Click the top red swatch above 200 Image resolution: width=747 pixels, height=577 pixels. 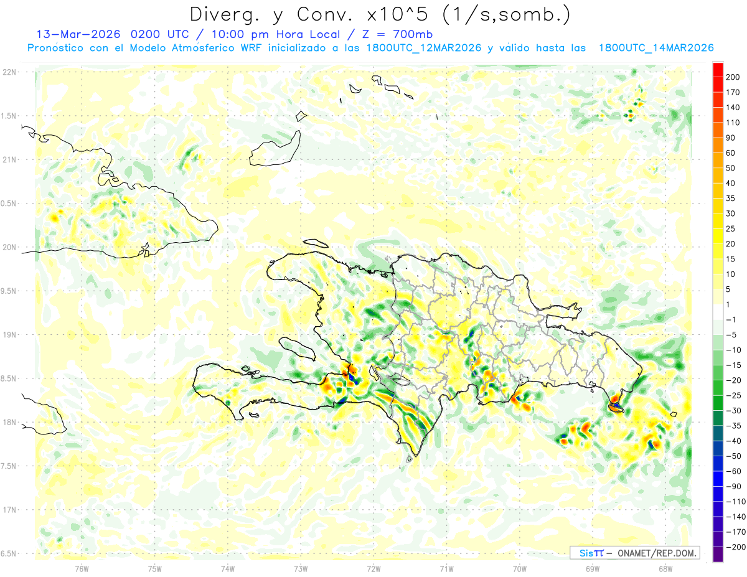click(x=718, y=70)
